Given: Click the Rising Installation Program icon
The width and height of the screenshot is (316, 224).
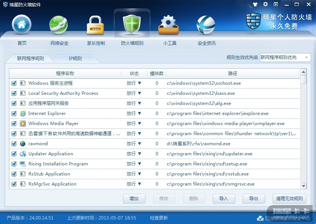Looking at the screenshot, I should 23,164.
